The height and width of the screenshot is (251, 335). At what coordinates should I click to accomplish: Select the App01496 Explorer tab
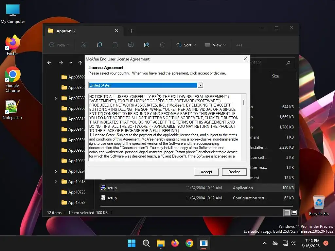tap(83, 31)
